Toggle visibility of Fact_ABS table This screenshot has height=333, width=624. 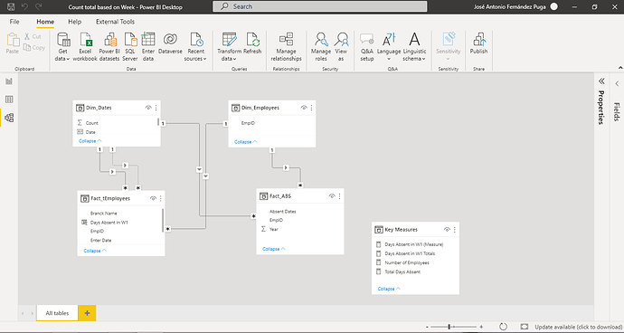pos(332,196)
